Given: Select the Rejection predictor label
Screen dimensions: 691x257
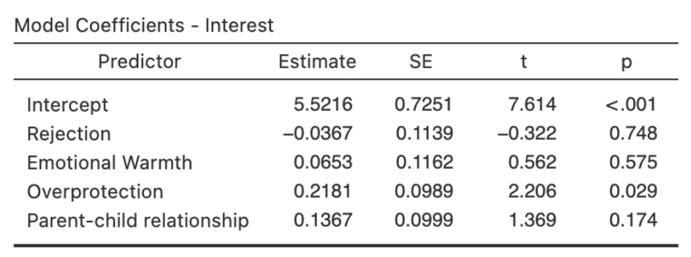Looking at the screenshot, I should [69, 133].
